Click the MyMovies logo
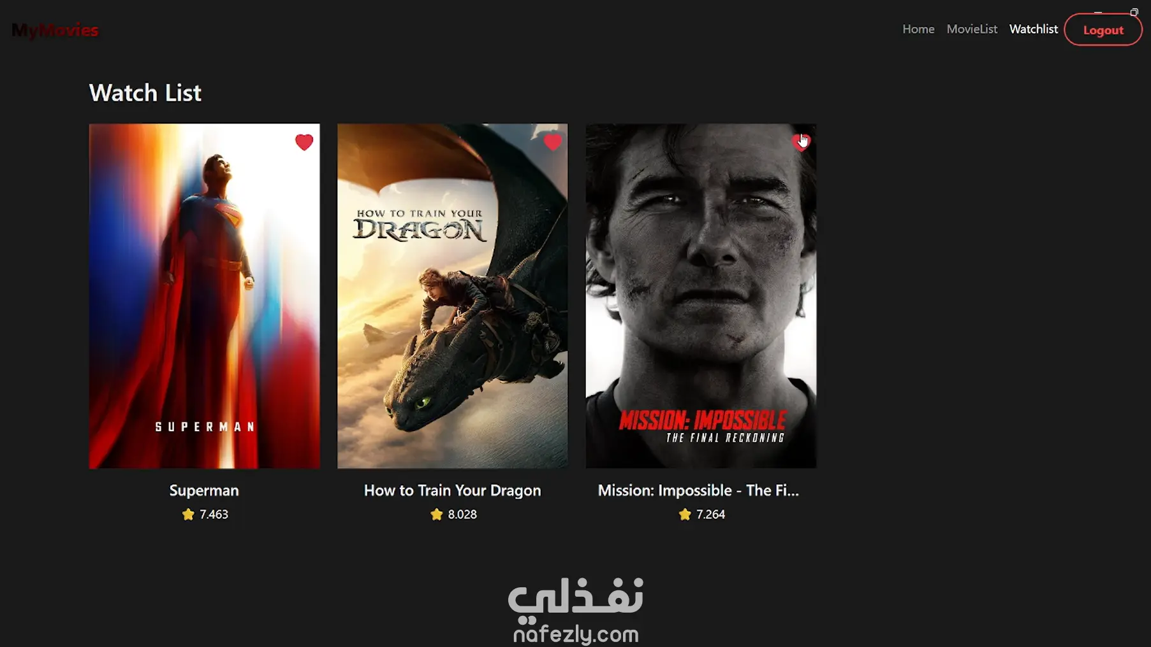Screen dimensions: 1151x647 (55, 30)
